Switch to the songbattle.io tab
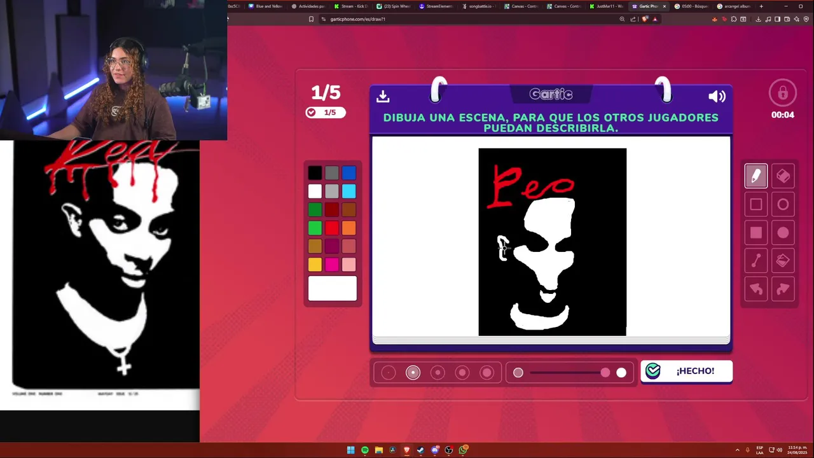The height and width of the screenshot is (458, 814). [478, 6]
